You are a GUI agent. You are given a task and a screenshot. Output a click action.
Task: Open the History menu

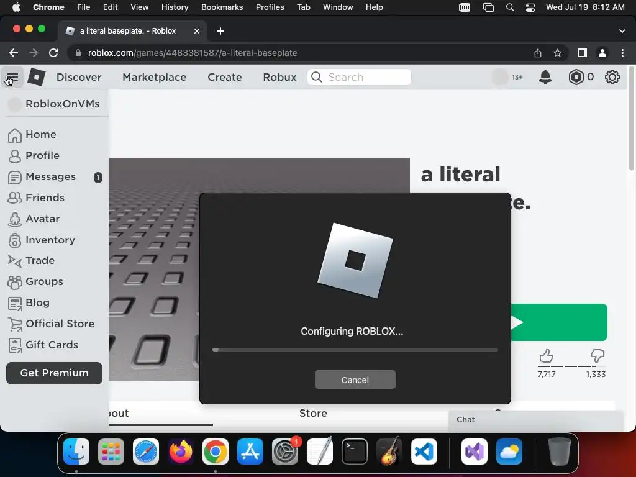[x=175, y=7]
